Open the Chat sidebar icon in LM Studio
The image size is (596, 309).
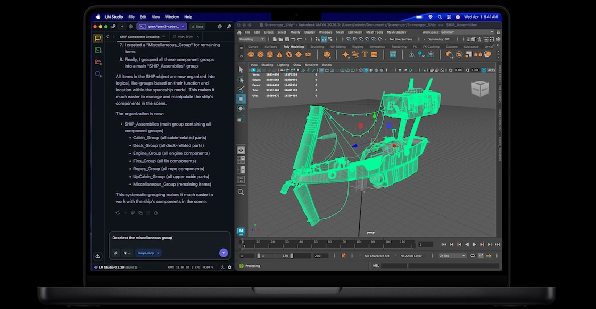click(x=98, y=38)
